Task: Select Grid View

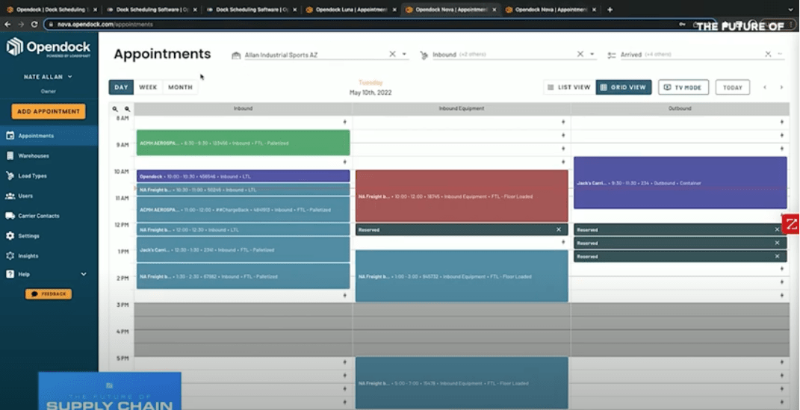Action: (x=624, y=87)
